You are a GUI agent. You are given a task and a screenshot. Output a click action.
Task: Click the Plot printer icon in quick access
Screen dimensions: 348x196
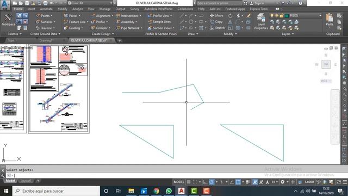[45, 3]
